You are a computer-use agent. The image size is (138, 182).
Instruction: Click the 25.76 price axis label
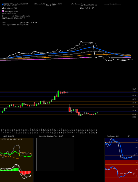(134, 110)
